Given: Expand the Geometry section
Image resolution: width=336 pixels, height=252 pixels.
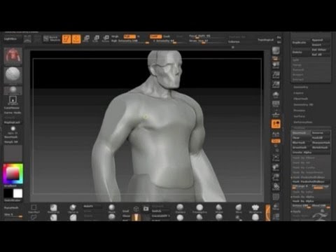Looking at the screenshot, I should coord(301,87).
